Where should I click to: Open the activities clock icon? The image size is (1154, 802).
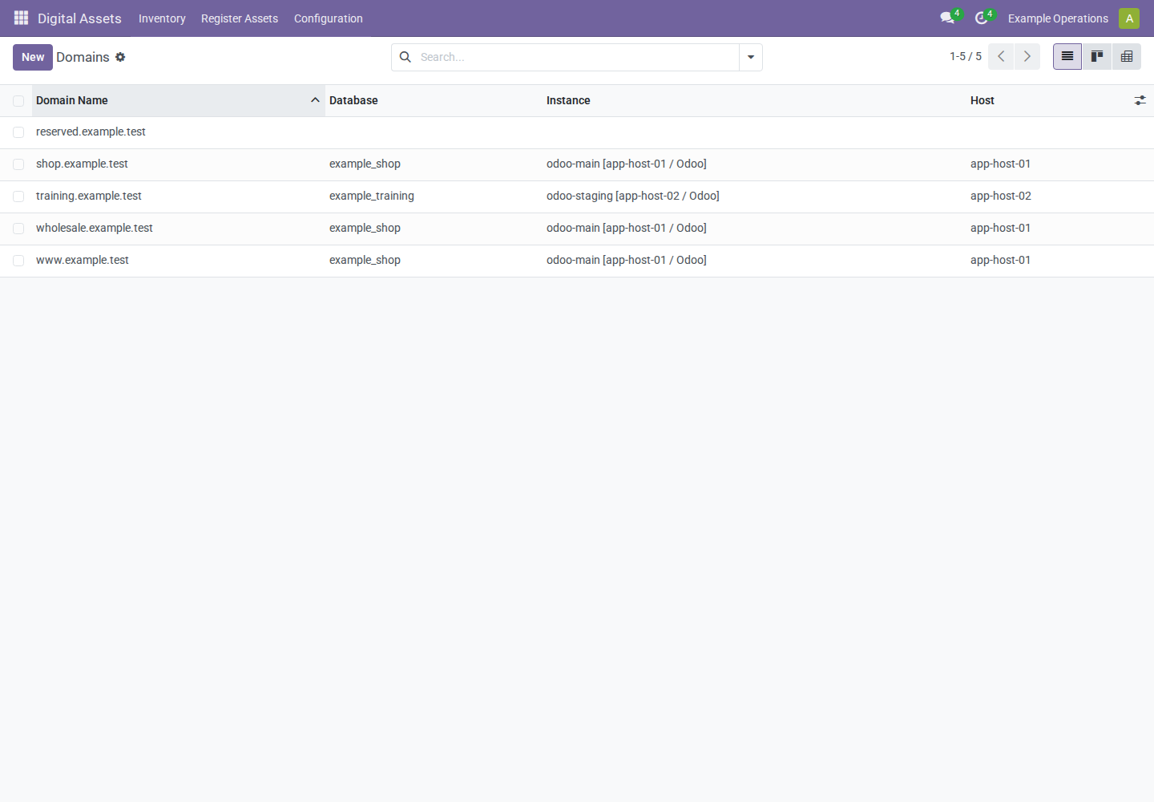[x=982, y=18]
